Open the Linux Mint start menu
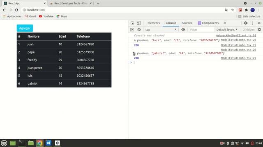 point(4,143)
